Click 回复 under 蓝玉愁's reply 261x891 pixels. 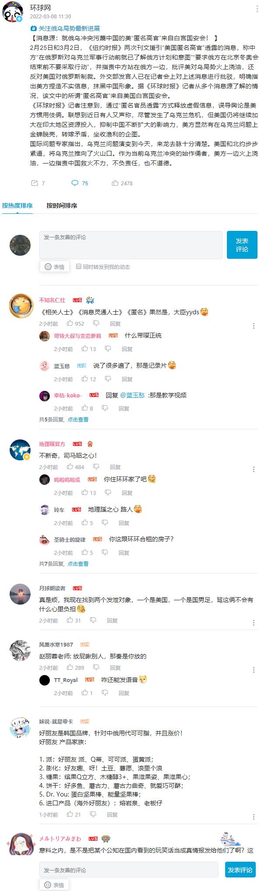click(127, 379)
